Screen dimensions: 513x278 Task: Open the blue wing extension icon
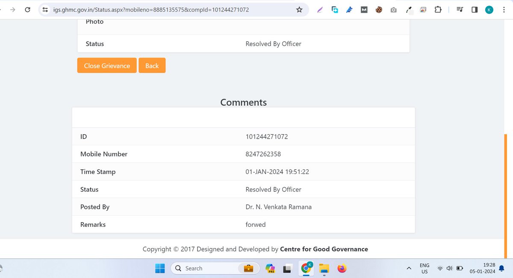tap(349, 10)
